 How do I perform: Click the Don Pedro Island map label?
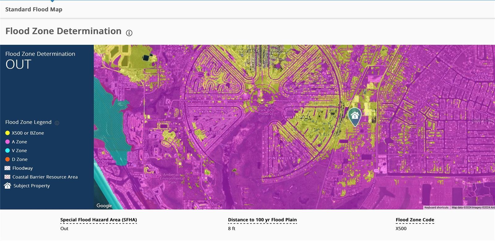tap(102, 163)
